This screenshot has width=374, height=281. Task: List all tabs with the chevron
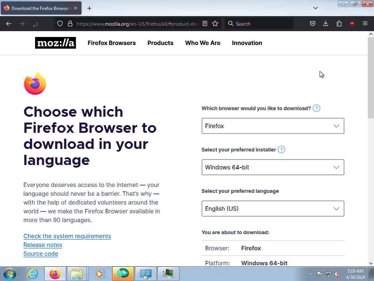tap(315, 8)
